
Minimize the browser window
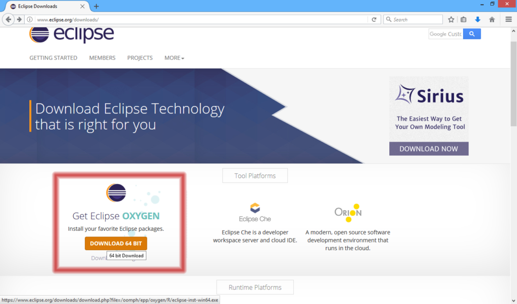click(482, 4)
